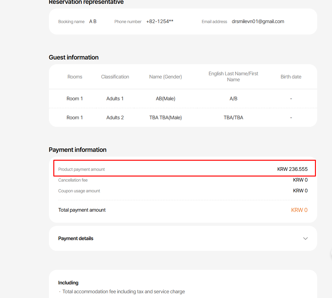Click the Rooms column header
Viewport: 332px width, 298px height.
[x=75, y=77]
